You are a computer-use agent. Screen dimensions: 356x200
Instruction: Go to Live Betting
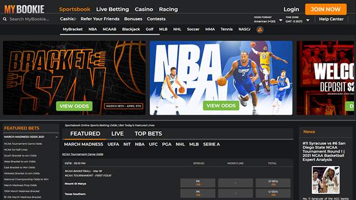(112, 9)
